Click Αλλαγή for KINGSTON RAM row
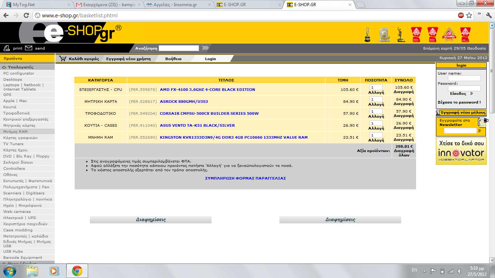 point(376,140)
